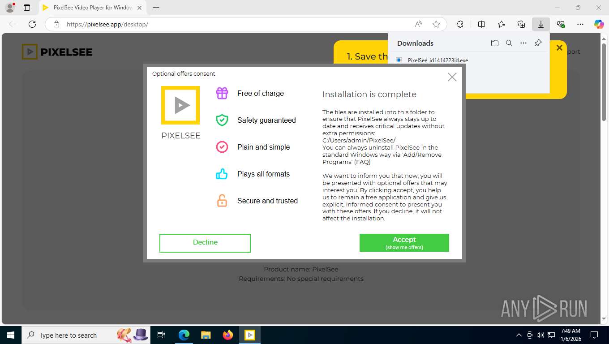Click the gift icon beside Free of charge
Viewport: 609px width, 344px height.
pyautogui.click(x=222, y=93)
